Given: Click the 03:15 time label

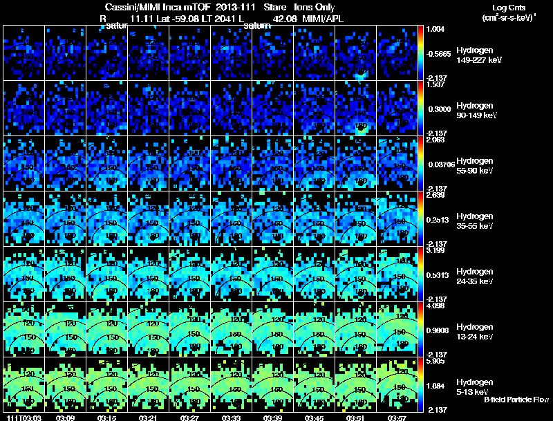Looking at the screenshot, I should [x=107, y=418].
